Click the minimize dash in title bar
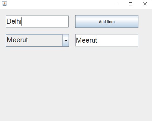 tap(116, 4)
